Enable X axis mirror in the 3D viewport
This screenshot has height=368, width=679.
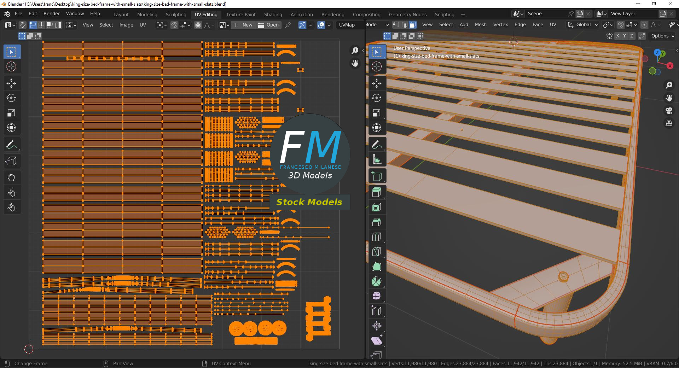coord(617,36)
